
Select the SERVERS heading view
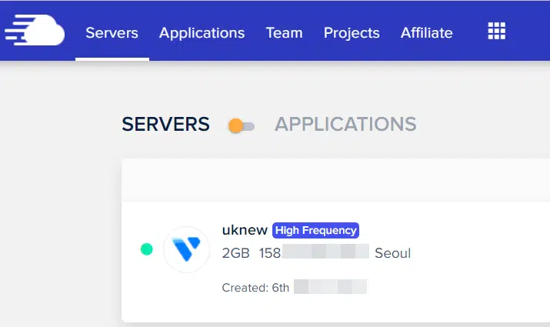click(165, 124)
